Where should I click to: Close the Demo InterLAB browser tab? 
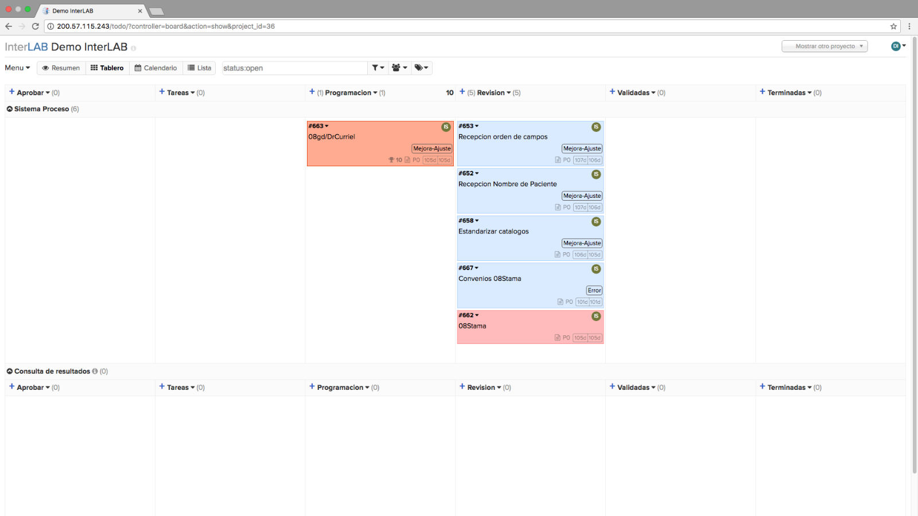click(140, 11)
